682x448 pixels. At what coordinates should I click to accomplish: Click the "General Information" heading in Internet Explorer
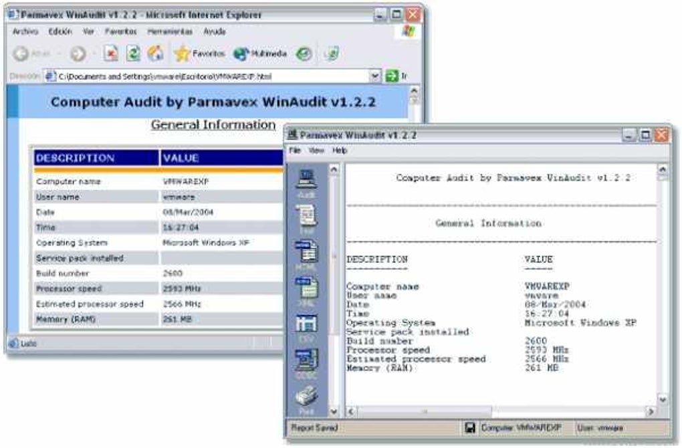(x=213, y=125)
